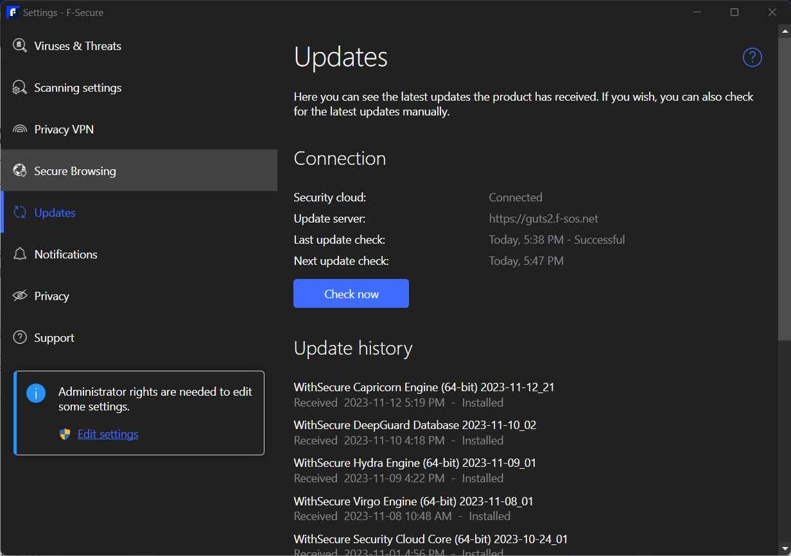Click the F-Secure logo in title bar

(12, 12)
